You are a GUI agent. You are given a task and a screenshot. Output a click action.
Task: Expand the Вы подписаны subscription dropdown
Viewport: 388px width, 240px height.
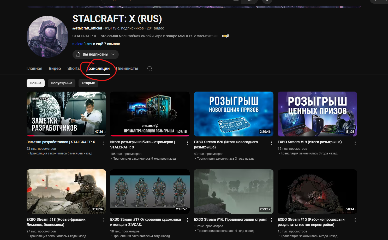pyautogui.click(x=95, y=55)
